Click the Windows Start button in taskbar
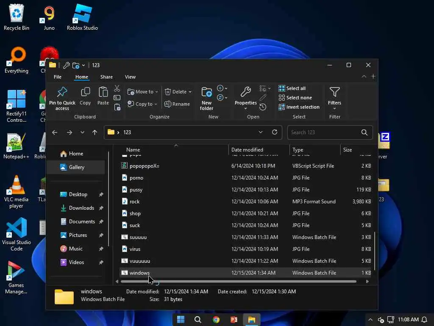 [181, 320]
